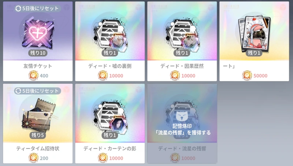Select the ティータイム招待状 invitation icon

coord(38,115)
